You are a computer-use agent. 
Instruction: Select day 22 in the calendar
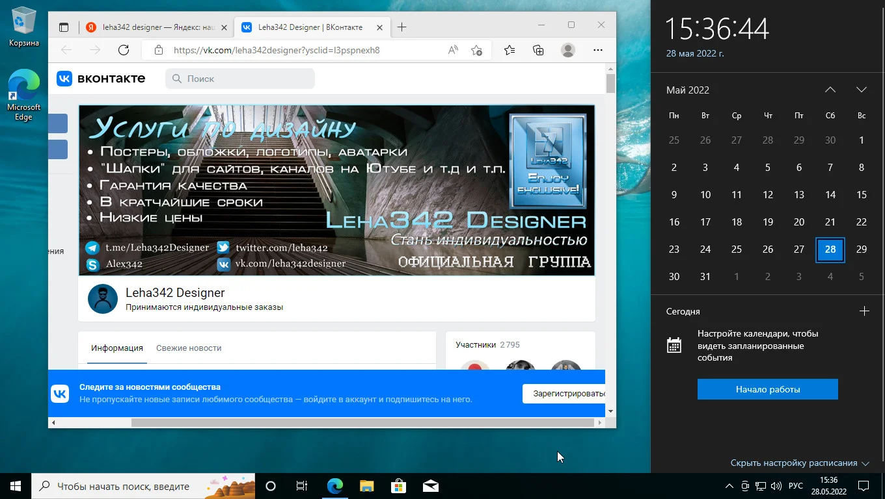tap(862, 222)
